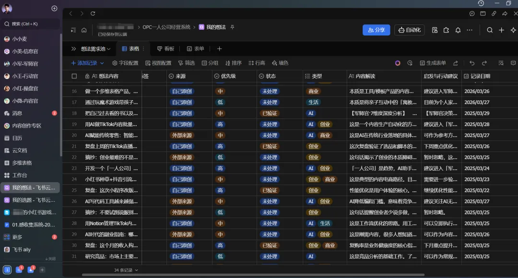This screenshot has width=518, height=278.
Task: Open 小小麦 chat in sidebar
Action: [x=30, y=39]
